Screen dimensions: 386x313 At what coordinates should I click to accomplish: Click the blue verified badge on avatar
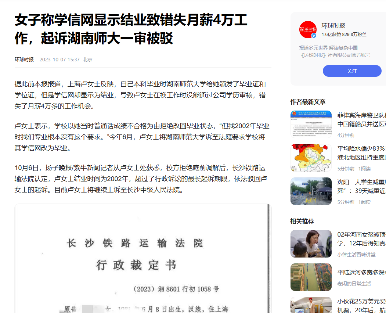(314, 36)
